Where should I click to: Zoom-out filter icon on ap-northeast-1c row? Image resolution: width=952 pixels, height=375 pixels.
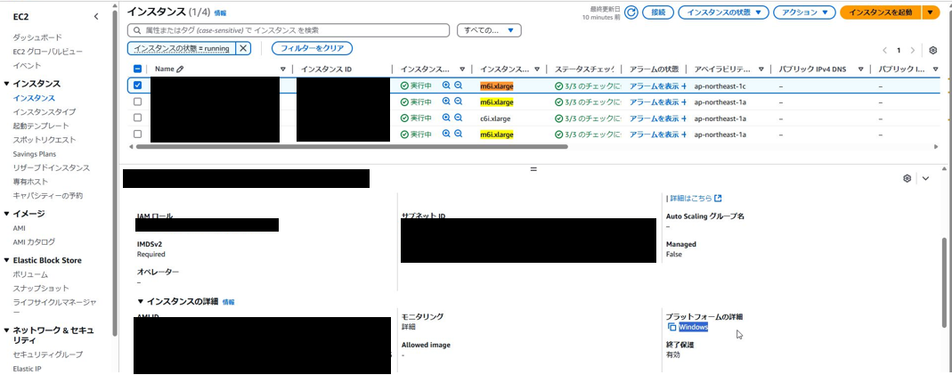tap(459, 86)
